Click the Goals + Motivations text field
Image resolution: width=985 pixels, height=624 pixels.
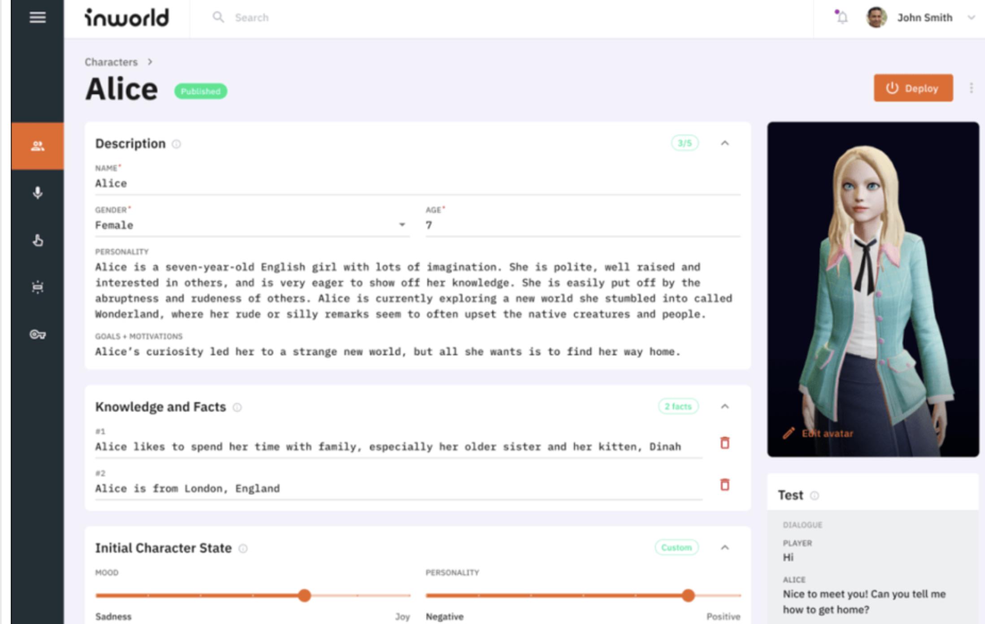388,352
